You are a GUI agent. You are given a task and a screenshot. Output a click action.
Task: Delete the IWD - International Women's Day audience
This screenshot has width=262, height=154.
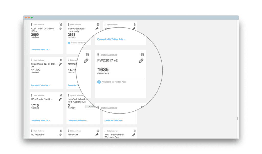coord(135,131)
